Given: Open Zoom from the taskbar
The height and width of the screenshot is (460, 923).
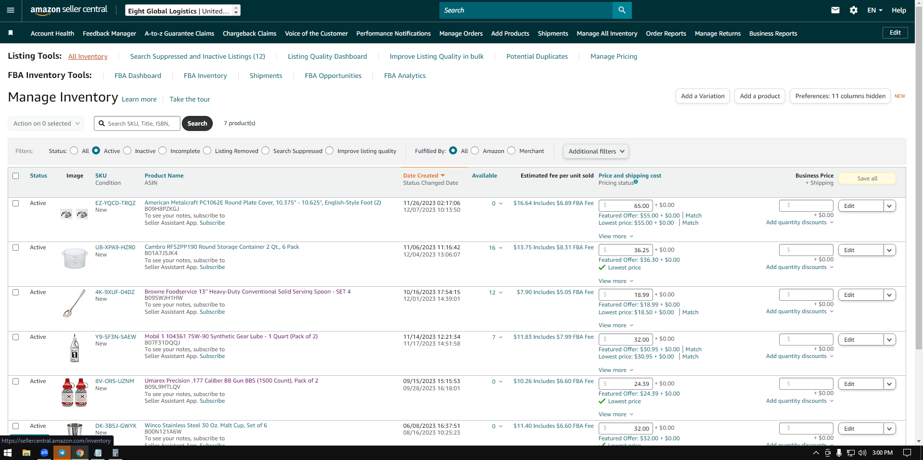Looking at the screenshot, I should [x=44, y=453].
